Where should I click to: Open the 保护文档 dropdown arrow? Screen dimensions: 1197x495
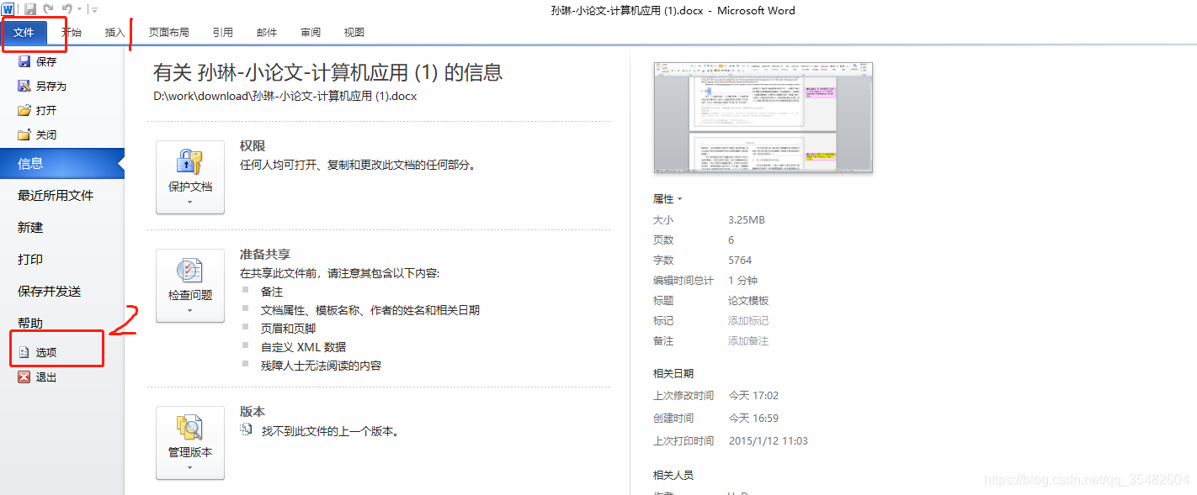coord(189,202)
